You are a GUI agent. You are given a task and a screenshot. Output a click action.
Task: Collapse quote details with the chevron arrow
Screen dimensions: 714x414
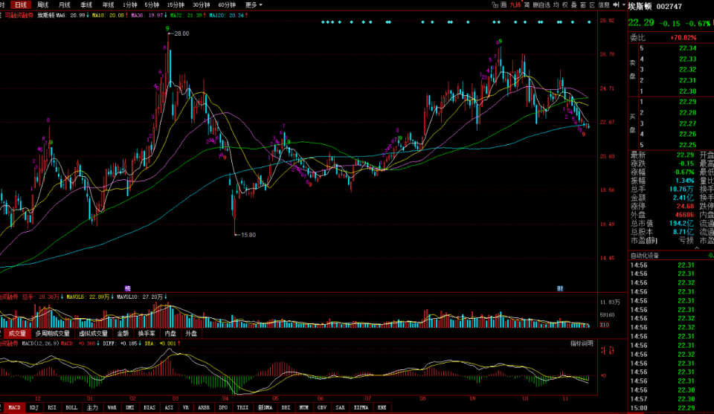point(697,248)
